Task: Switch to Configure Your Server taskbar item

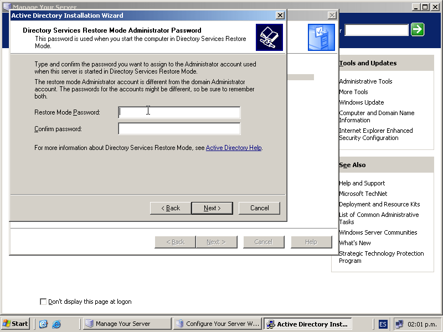Action: pyautogui.click(x=217, y=324)
